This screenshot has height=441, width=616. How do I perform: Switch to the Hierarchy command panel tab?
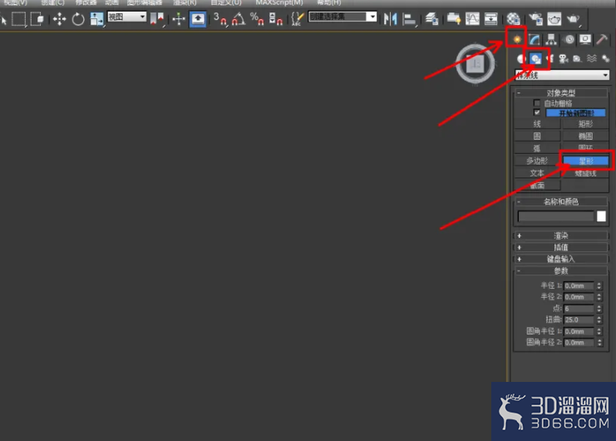(x=551, y=39)
